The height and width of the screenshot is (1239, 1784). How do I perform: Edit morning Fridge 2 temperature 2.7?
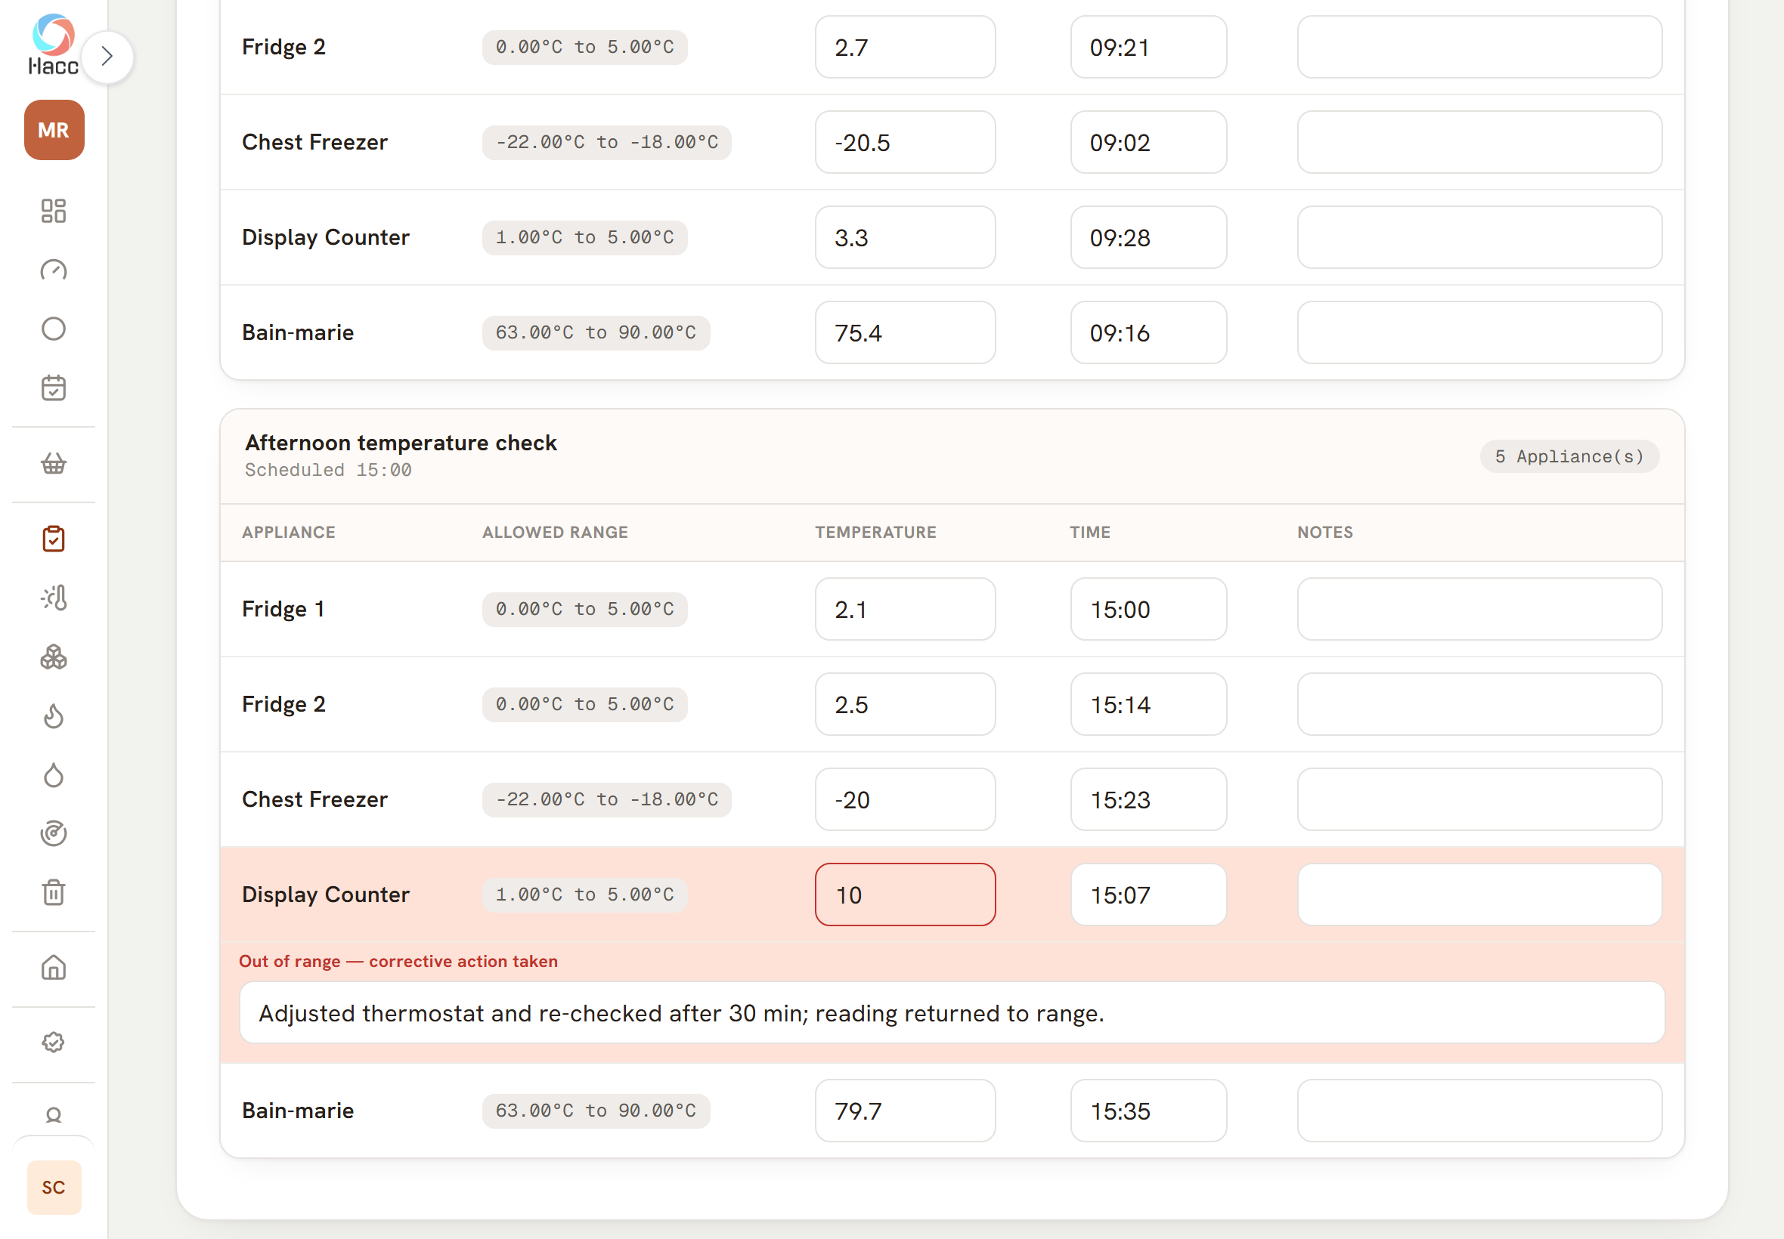point(905,48)
